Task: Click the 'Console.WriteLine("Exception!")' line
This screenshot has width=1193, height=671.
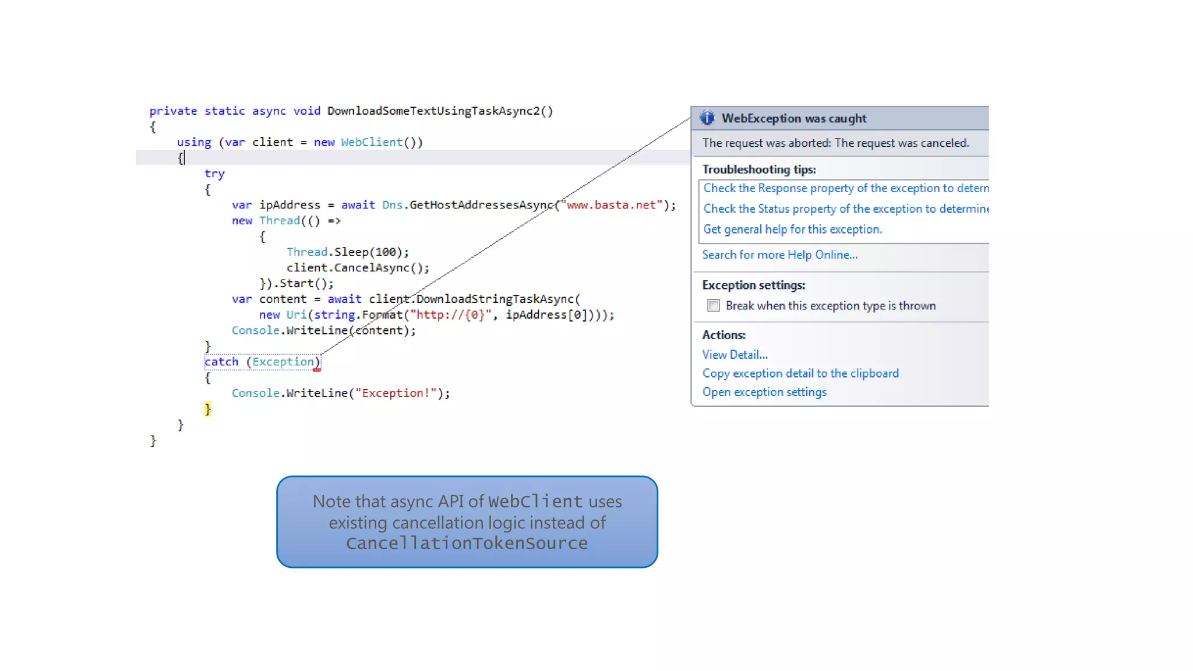Action: [x=340, y=393]
